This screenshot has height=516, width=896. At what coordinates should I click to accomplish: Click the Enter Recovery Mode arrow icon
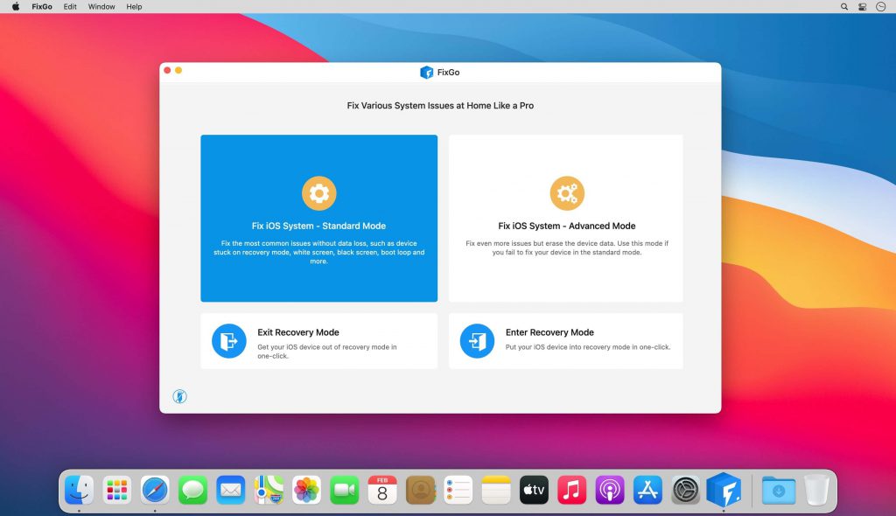point(477,341)
